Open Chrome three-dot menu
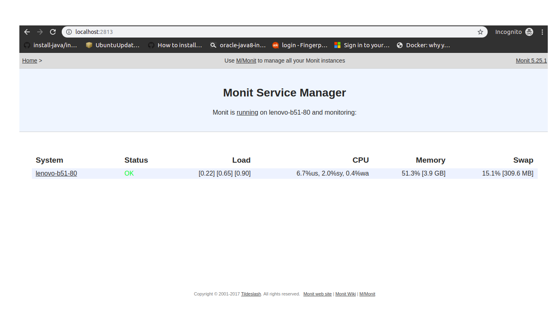The height and width of the screenshot is (310, 551). pyautogui.click(x=542, y=32)
